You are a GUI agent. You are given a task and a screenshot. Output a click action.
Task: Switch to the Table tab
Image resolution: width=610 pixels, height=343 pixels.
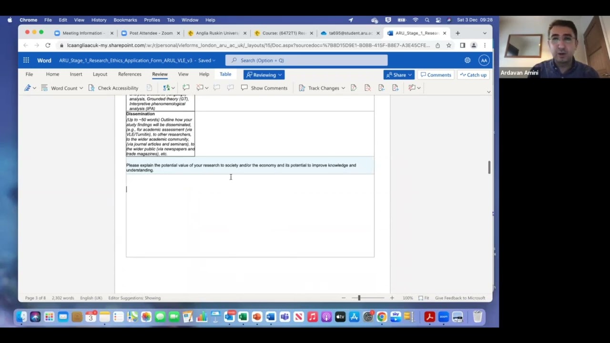click(225, 74)
